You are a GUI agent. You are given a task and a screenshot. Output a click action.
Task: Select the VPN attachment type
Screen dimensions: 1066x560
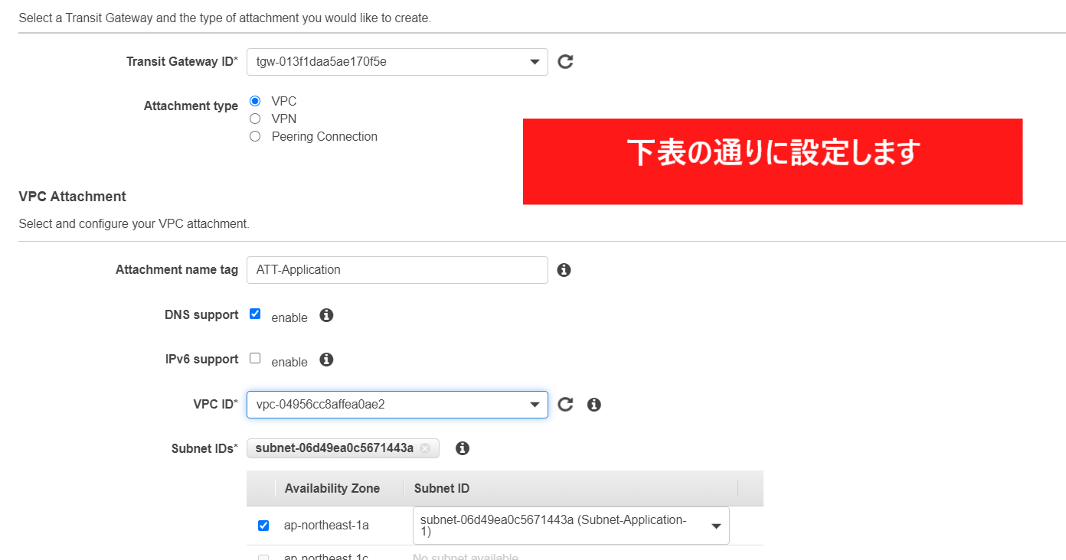pyautogui.click(x=255, y=119)
